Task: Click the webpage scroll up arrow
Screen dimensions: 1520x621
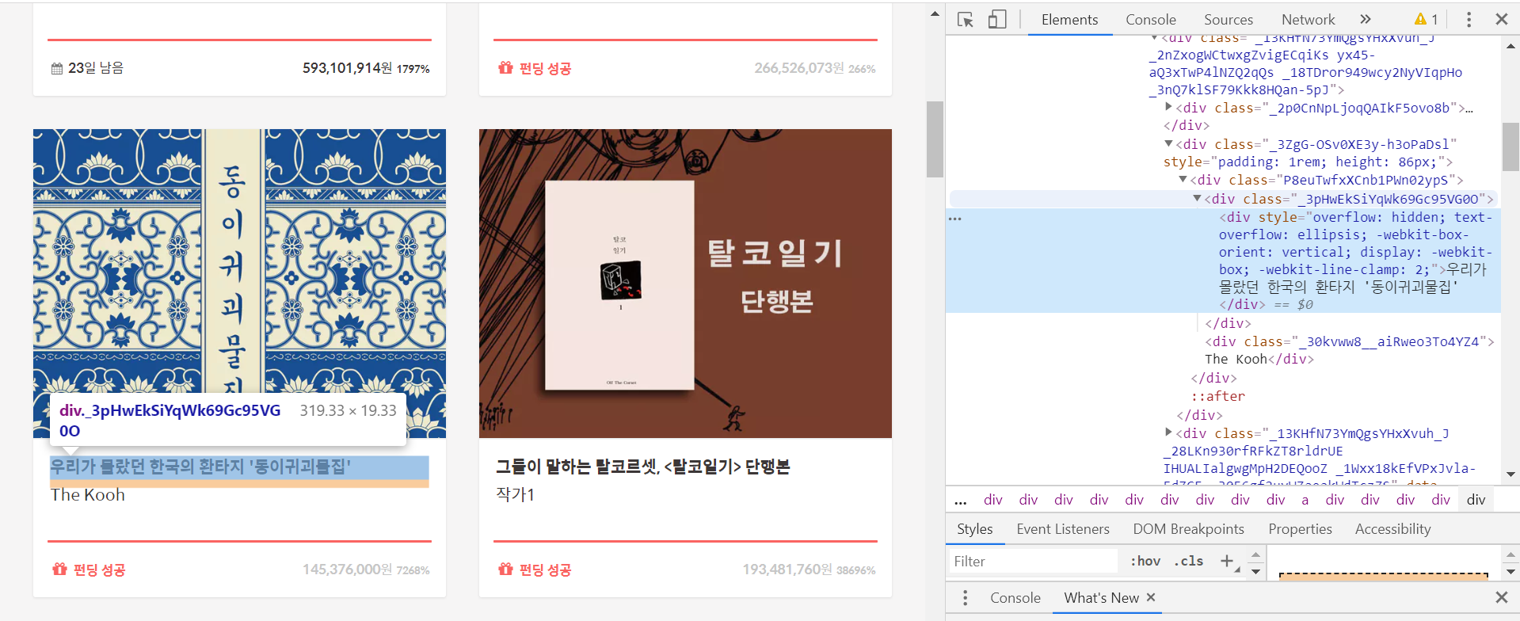Action: (935, 13)
